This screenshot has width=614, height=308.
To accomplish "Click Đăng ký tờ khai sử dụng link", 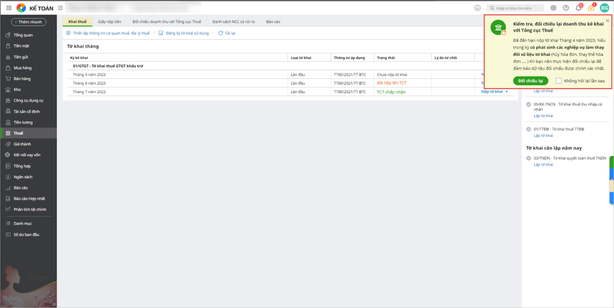I will tap(187, 33).
